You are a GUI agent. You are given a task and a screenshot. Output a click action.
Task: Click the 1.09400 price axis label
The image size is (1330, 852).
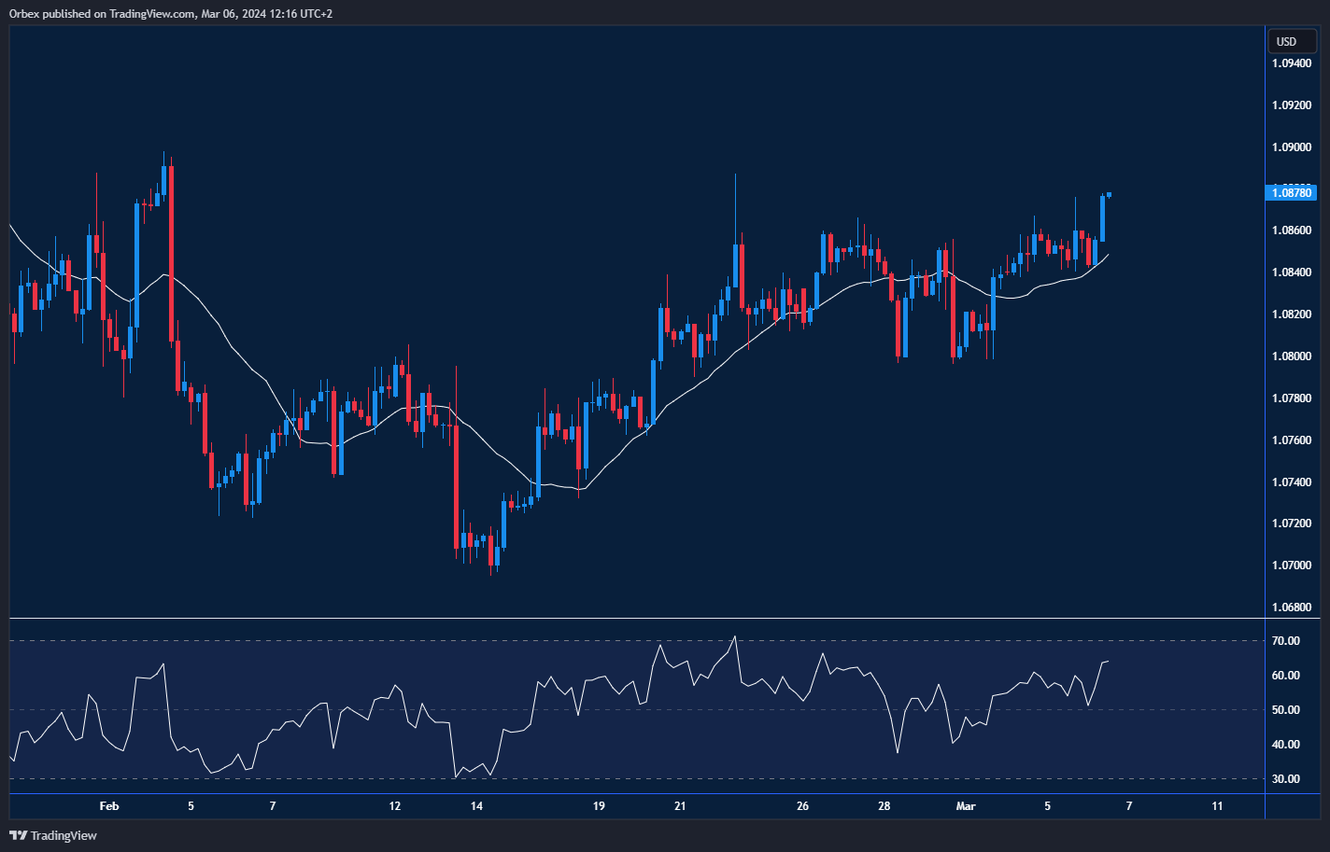point(1292,63)
